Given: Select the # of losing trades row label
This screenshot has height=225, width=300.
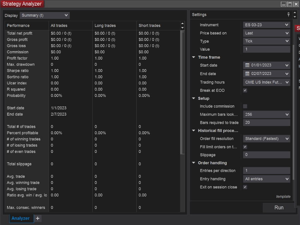Looking at the screenshot, I should click(22, 145).
